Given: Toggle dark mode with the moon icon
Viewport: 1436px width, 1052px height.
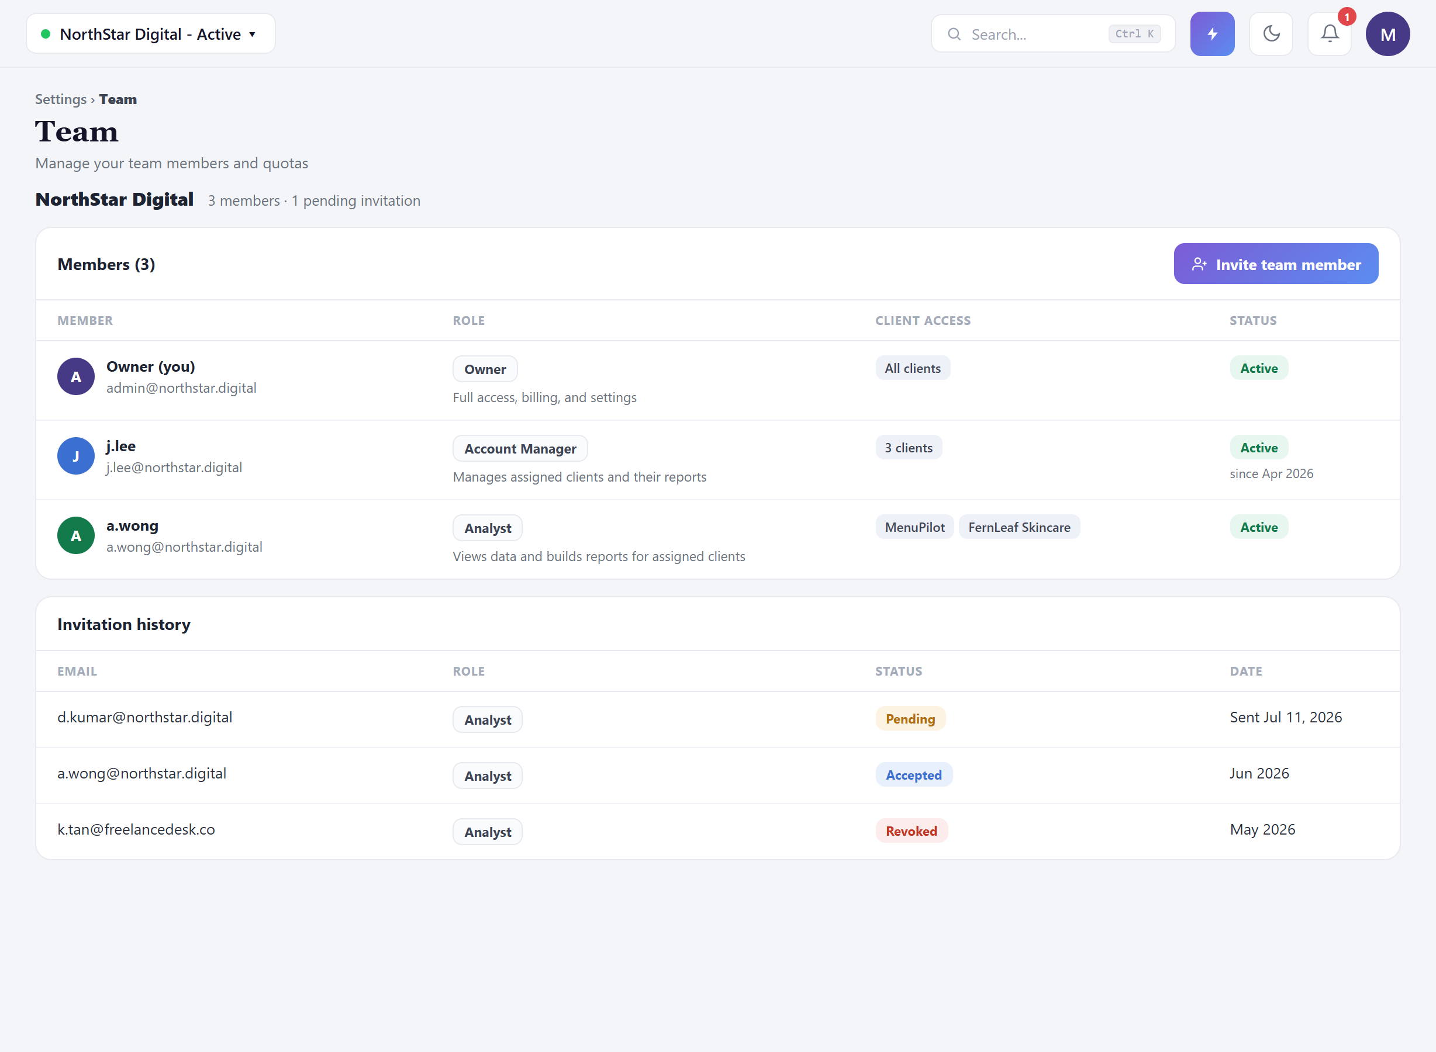Looking at the screenshot, I should [1271, 34].
